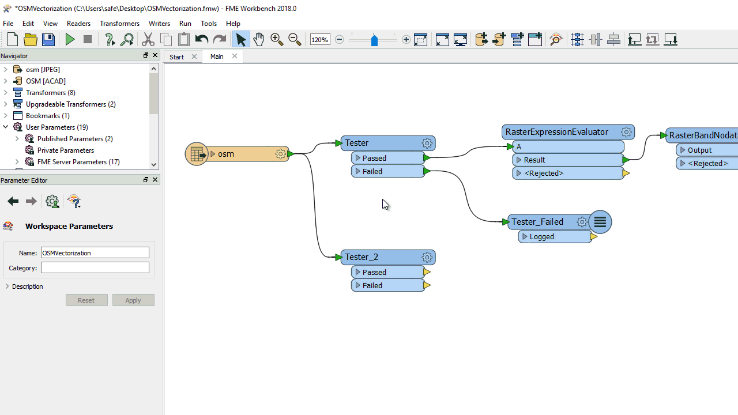Open the File menu
Image resolution: width=738 pixels, height=415 pixels.
(x=8, y=24)
